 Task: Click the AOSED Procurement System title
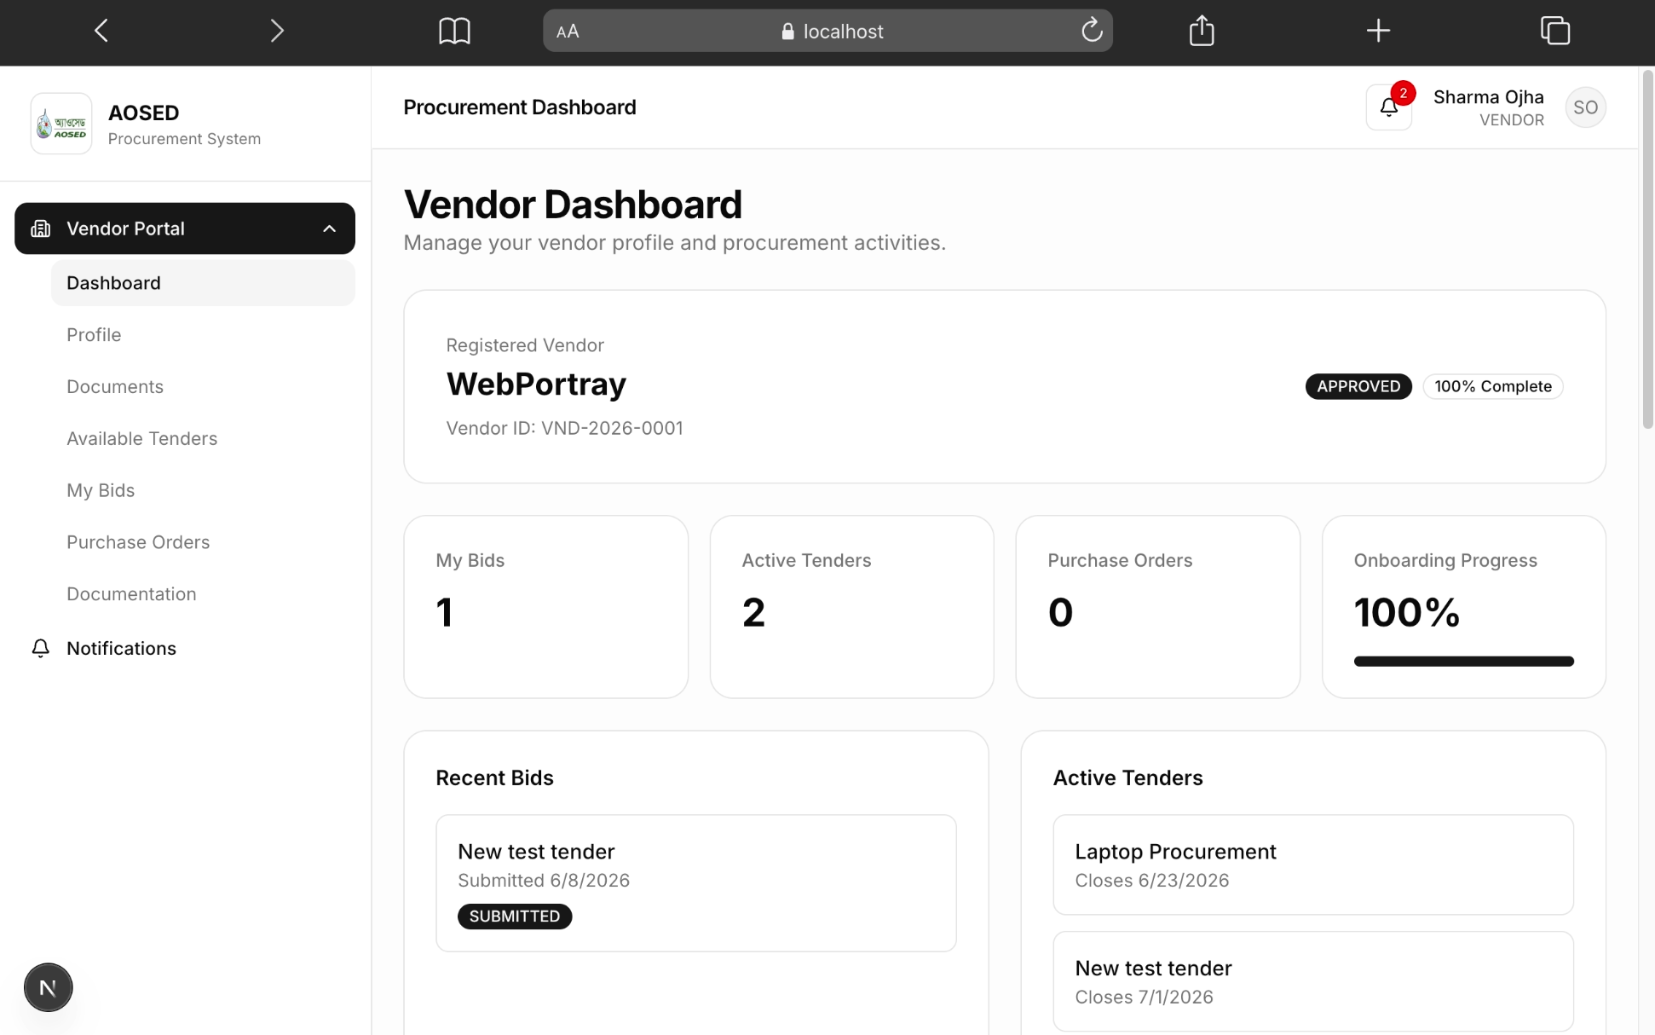[184, 124]
